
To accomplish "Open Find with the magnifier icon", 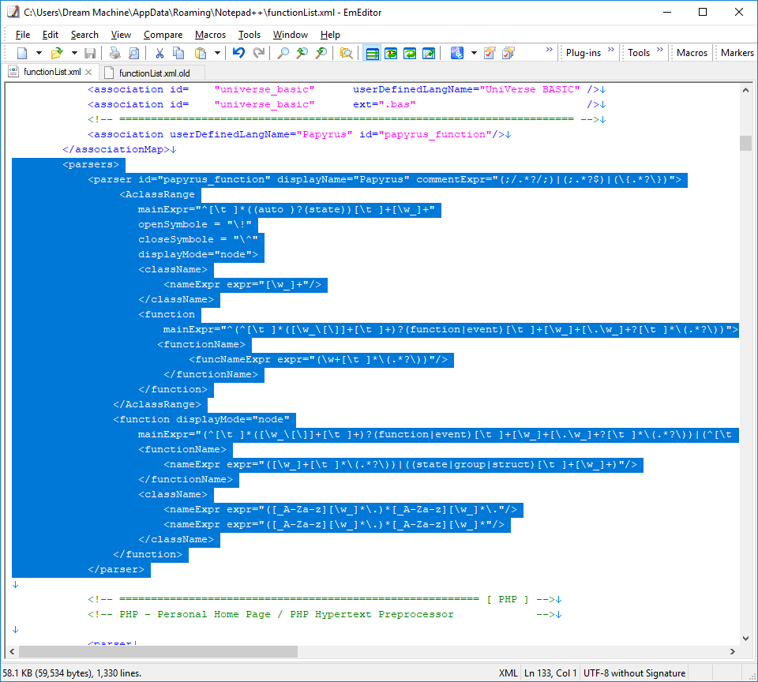I will pos(283,53).
